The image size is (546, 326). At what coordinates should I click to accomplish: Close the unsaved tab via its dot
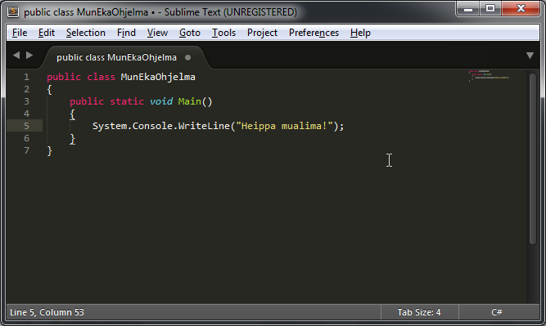click(188, 58)
